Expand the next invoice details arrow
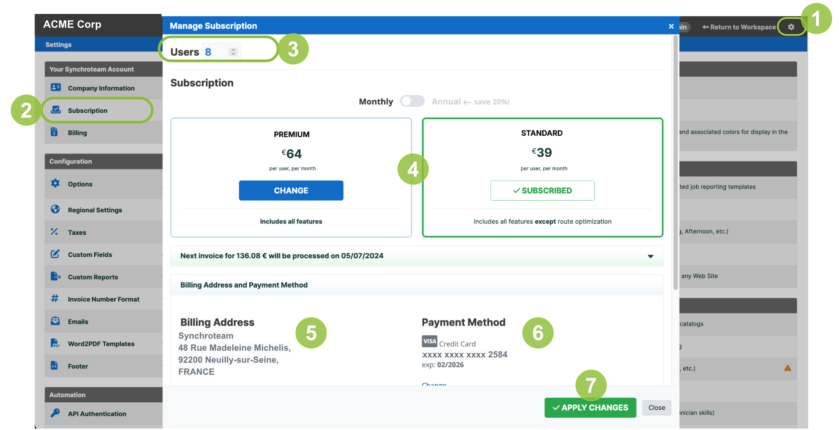Screen dimensions: 839x430 650,256
